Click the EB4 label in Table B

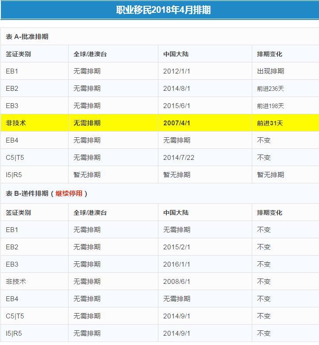[x=12, y=299]
